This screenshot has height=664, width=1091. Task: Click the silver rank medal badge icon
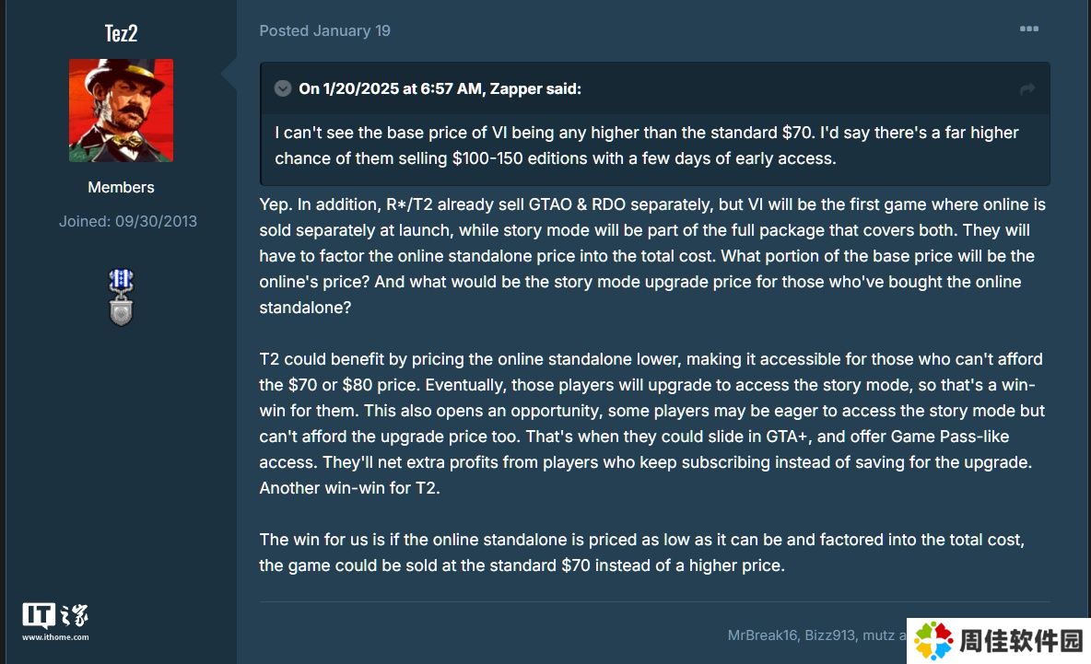tap(121, 297)
